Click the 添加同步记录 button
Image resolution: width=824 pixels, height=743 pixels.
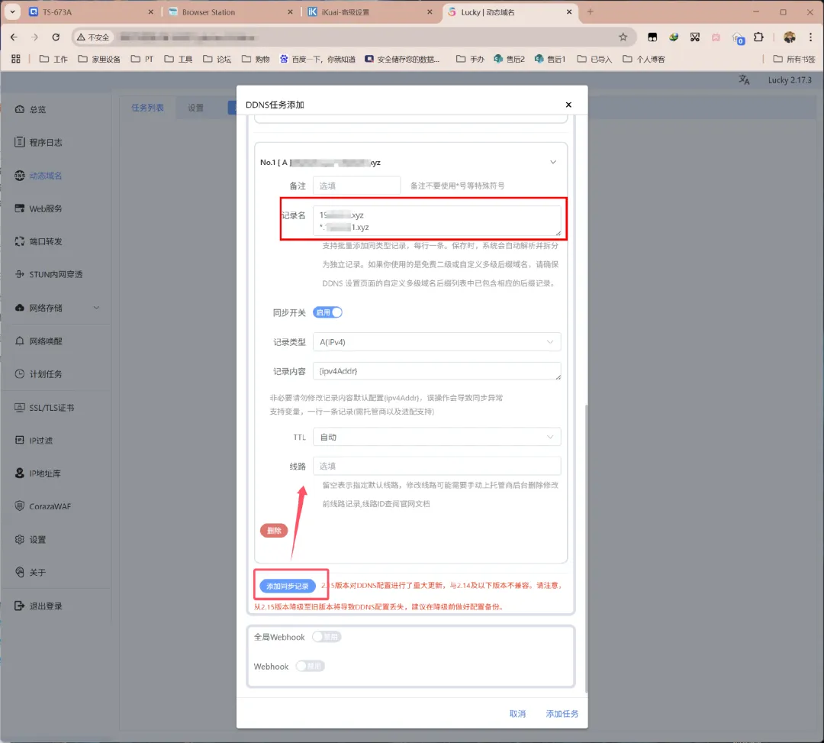pyautogui.click(x=287, y=586)
